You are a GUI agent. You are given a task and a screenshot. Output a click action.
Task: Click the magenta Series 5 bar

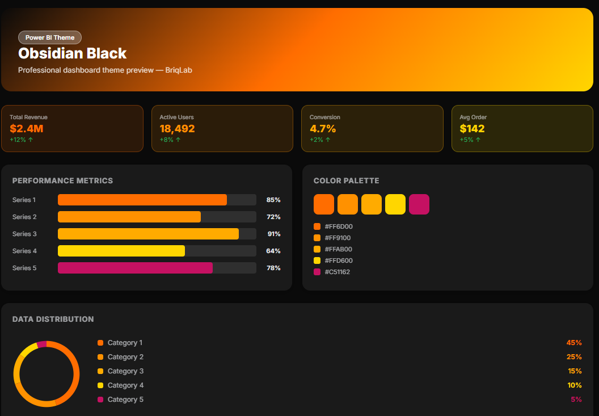[135, 268]
